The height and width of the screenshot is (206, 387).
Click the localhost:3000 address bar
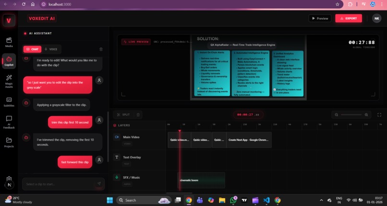coord(188,4)
